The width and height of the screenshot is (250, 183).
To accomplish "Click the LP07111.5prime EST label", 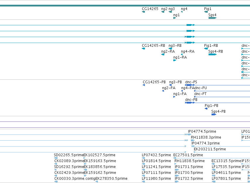I will point(156,173).
